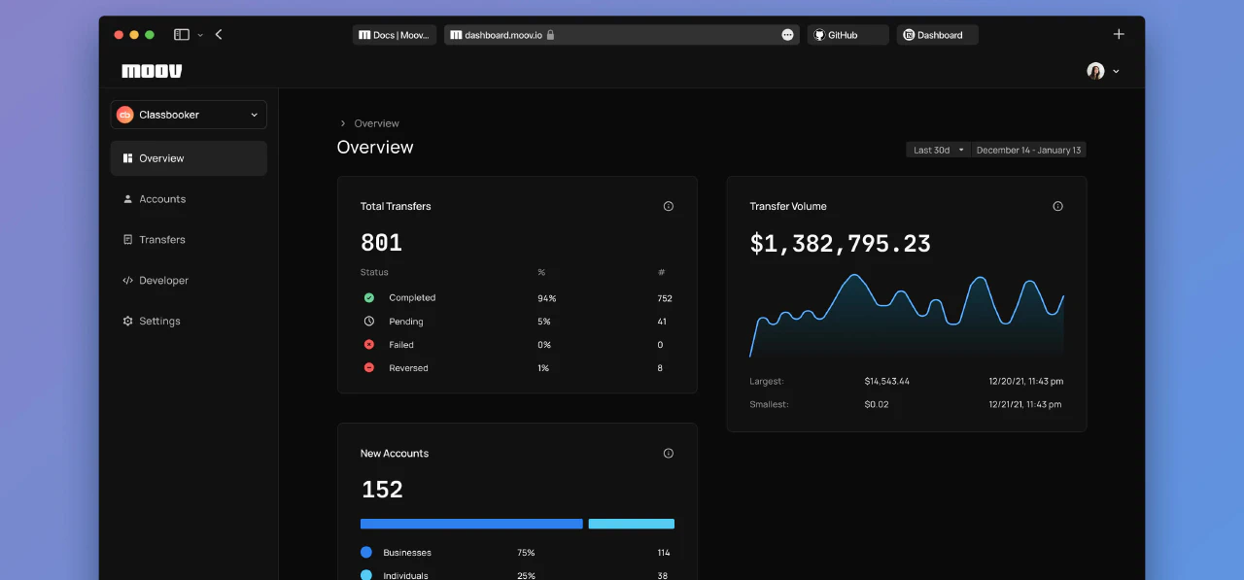Click the Pending status label
Screen dimensions: 1244x580
pyautogui.click(x=406, y=322)
